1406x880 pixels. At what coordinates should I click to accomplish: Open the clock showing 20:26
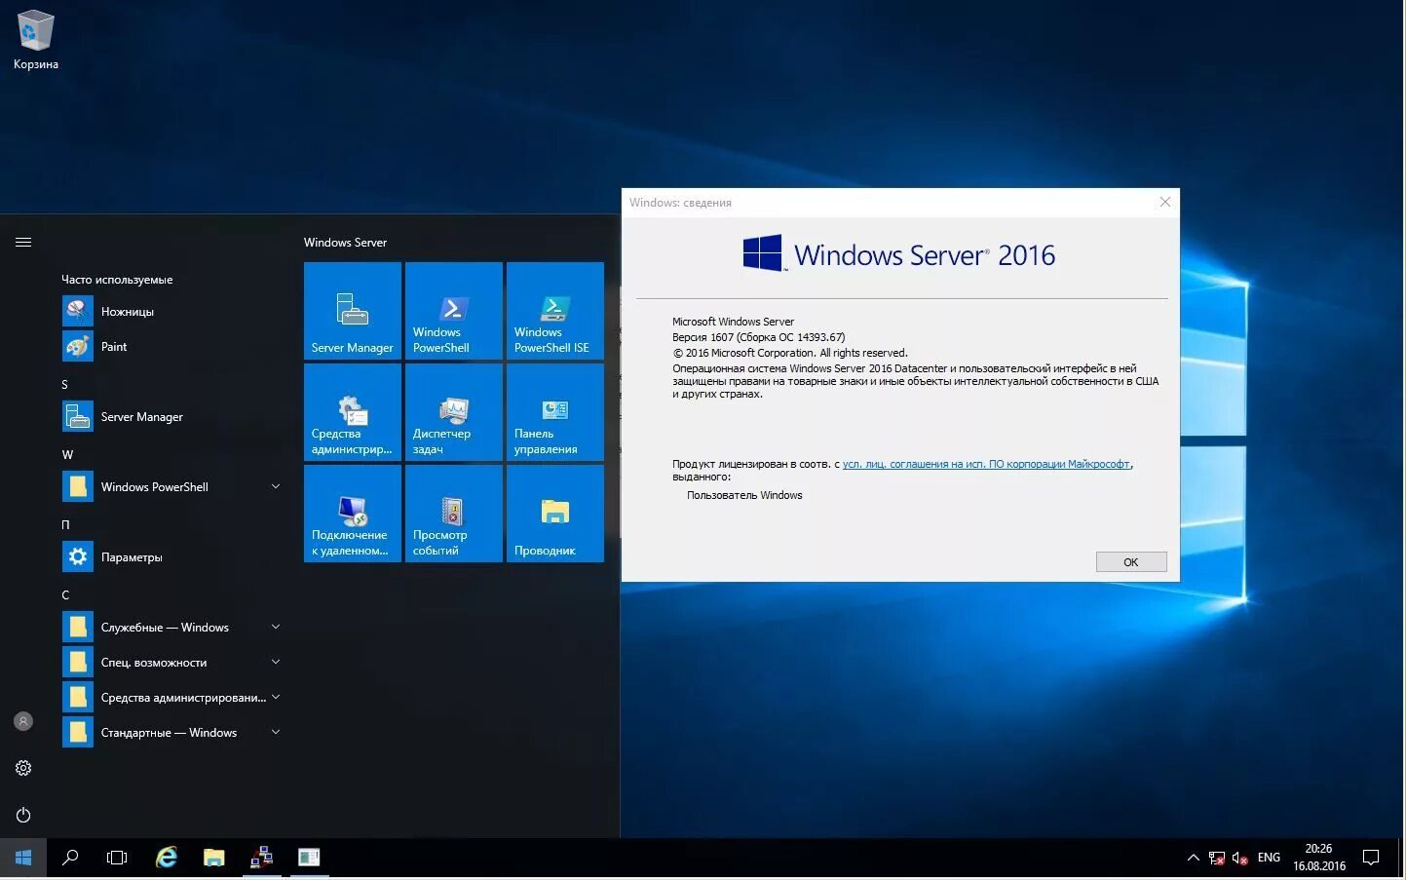pos(1319,858)
